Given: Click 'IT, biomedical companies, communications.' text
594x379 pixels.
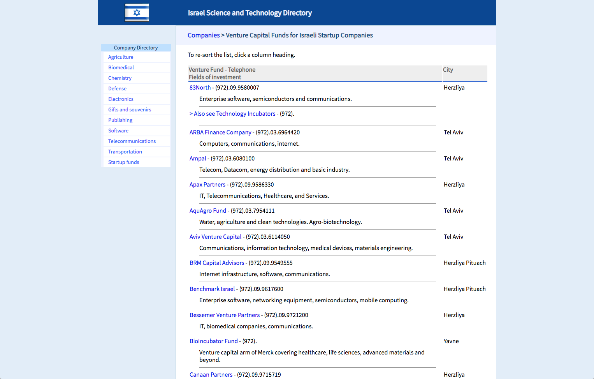Looking at the screenshot, I should [x=256, y=326].
